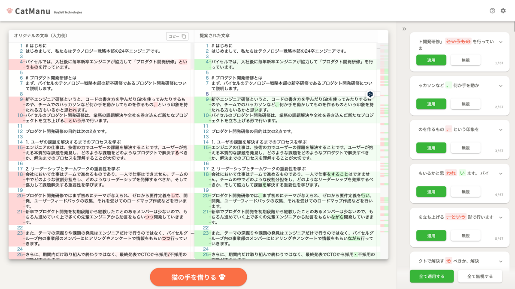Click BuySell Technologies label beside logo
Viewport: 515px width, 289px height.
click(68, 12)
